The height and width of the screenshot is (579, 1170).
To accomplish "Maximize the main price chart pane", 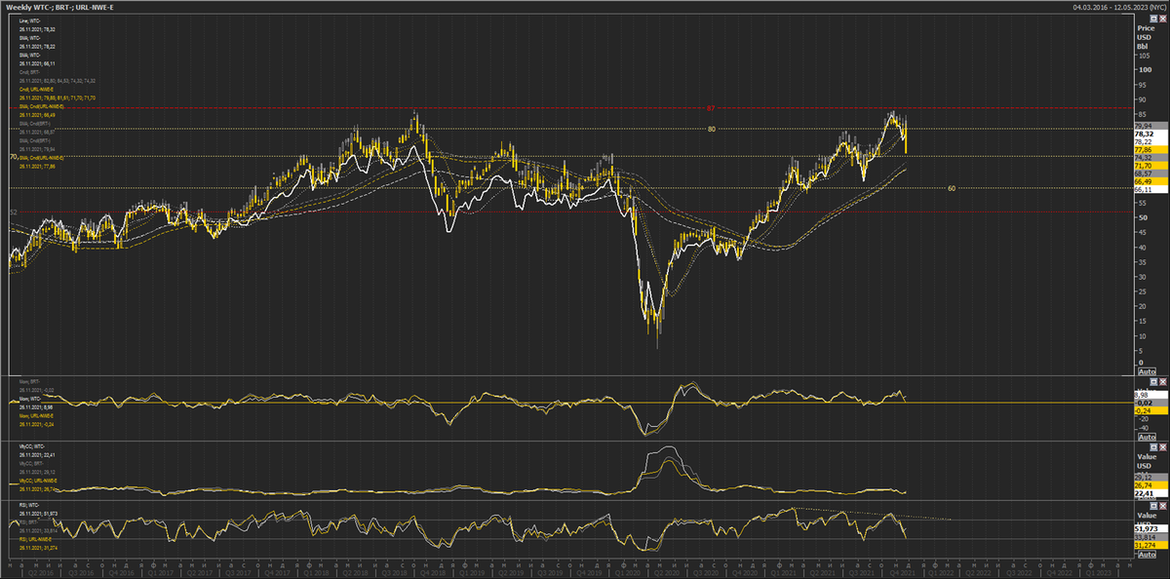I will [1153, 19].
